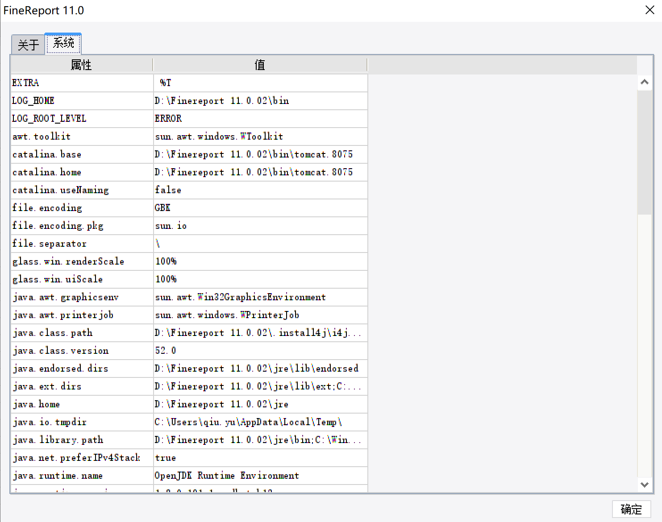Click the catalina.home tomcat path value
Screen dimensions: 662x522
[254, 172]
